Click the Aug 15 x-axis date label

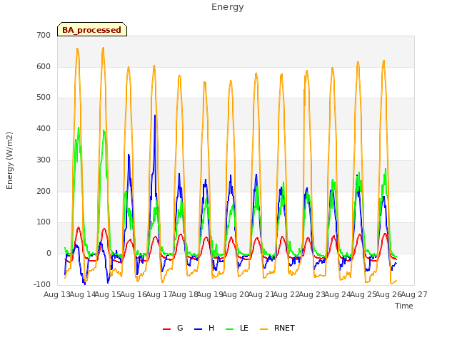click(x=108, y=295)
